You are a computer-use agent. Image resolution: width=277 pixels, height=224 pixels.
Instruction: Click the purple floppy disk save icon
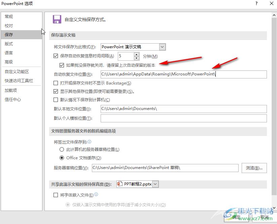(57, 19)
